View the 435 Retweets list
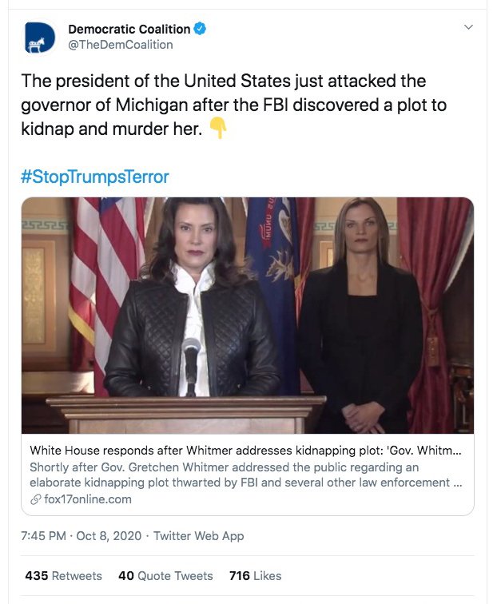Screen dimensions: 497x604 [63, 575]
